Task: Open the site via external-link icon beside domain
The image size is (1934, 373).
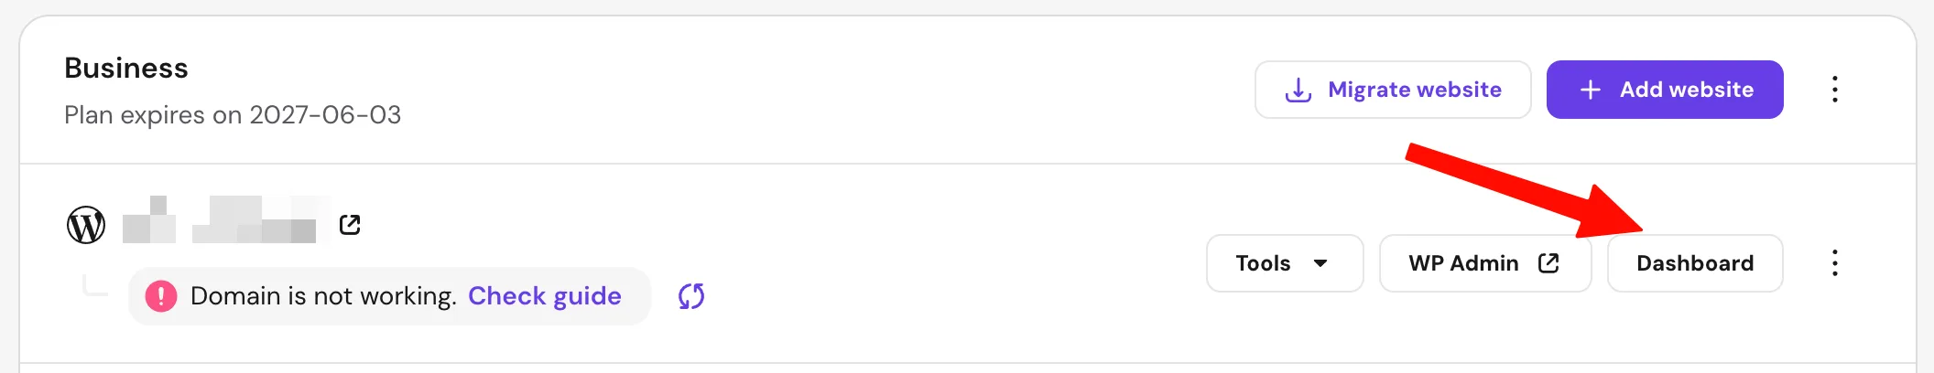Action: point(350,225)
